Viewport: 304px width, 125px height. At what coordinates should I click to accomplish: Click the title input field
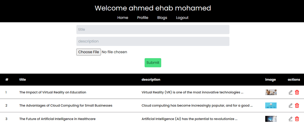(153, 29)
